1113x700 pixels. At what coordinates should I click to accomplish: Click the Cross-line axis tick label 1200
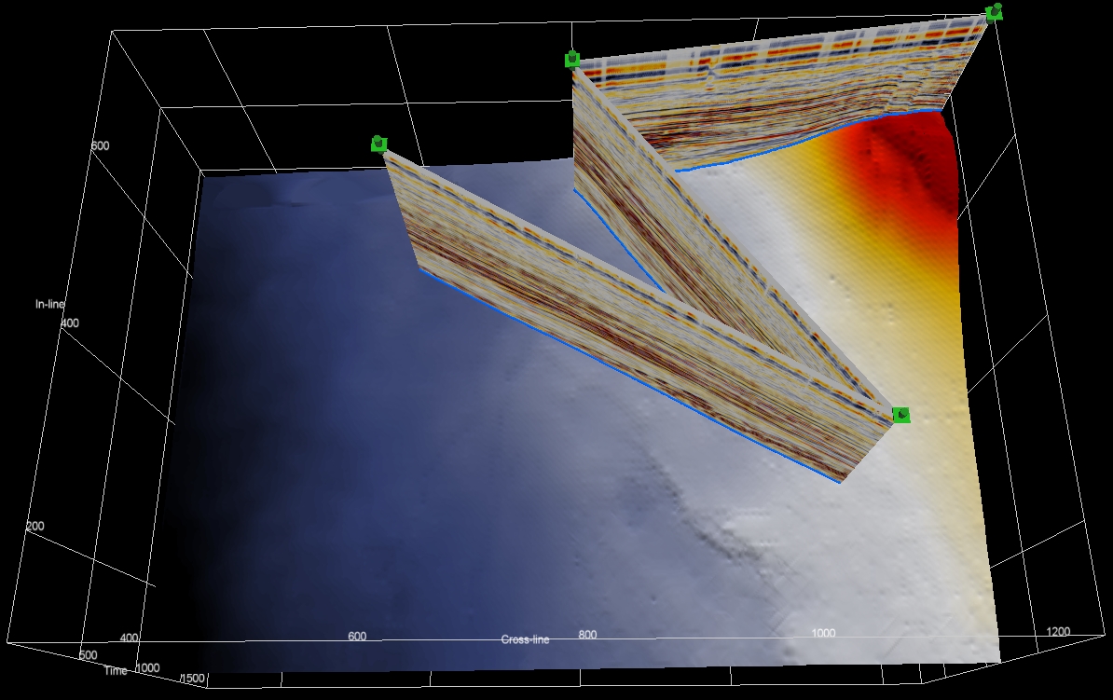(1059, 631)
